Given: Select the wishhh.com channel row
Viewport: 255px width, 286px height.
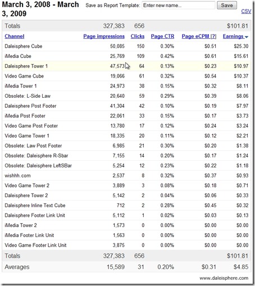Looking at the screenshot, I should (x=126, y=175).
